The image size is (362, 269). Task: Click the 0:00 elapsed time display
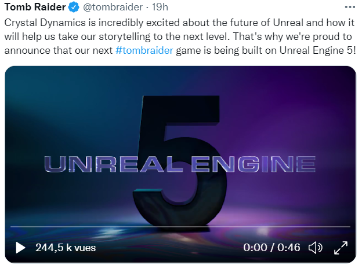coord(255,248)
